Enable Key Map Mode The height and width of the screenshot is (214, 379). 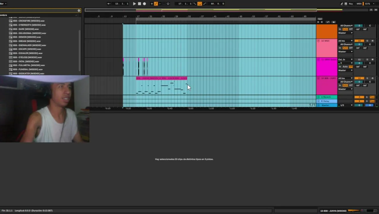pos(351,4)
